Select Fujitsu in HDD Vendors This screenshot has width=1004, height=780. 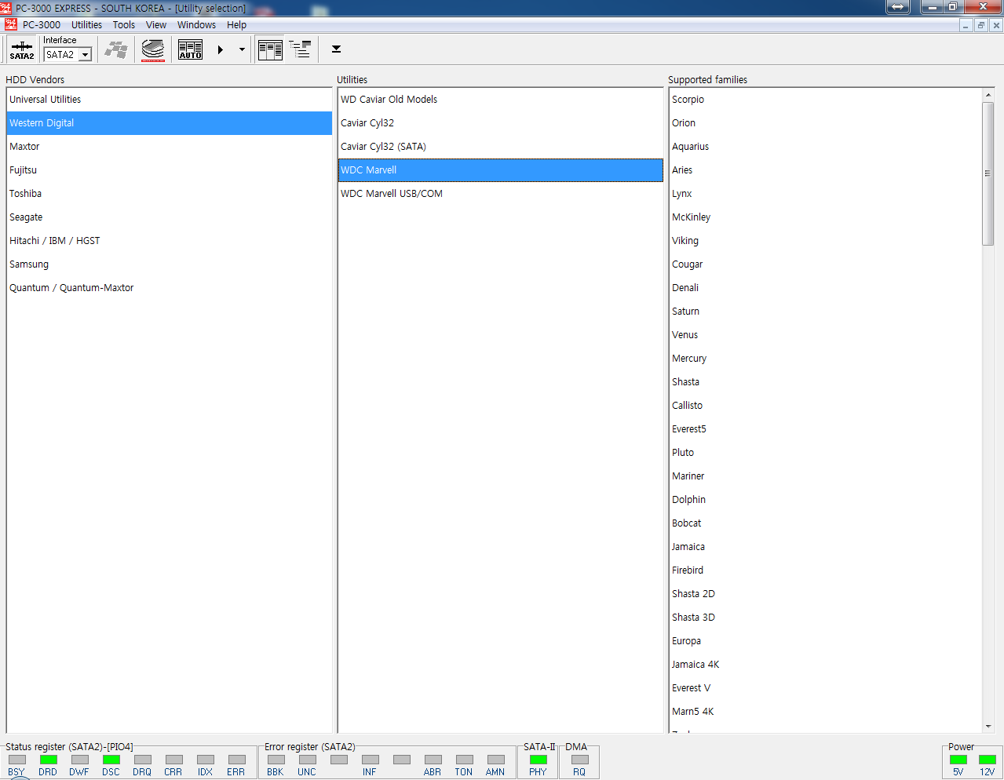170,170
